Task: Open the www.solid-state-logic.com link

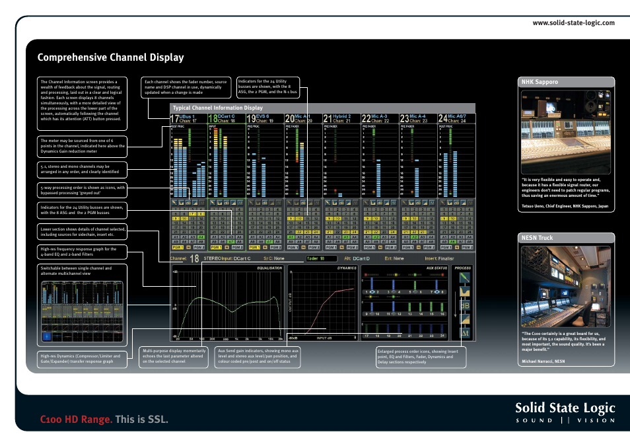Action: coord(573,23)
